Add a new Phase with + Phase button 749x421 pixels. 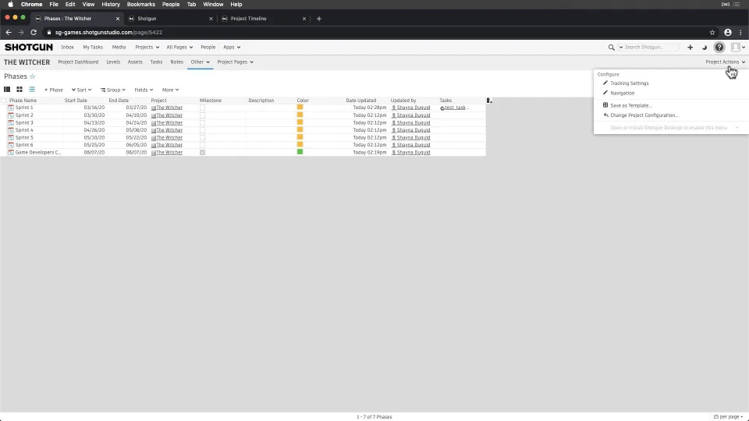pos(54,90)
